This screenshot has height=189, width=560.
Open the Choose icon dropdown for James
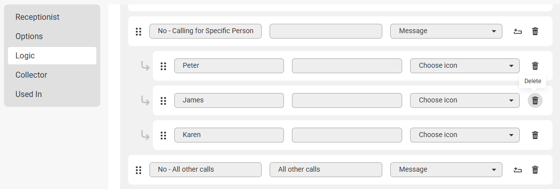pos(465,100)
